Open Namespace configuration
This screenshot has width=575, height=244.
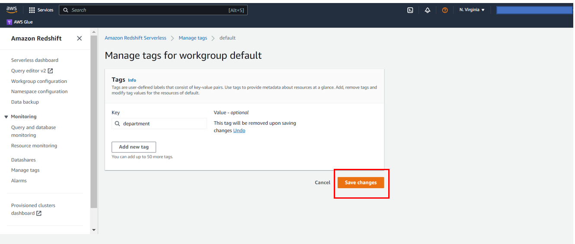pos(39,92)
